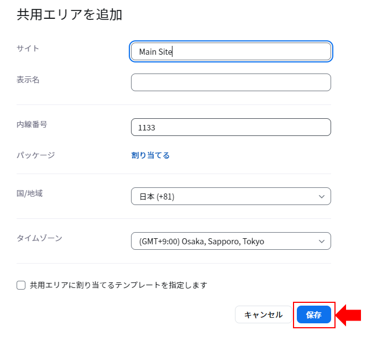Click the 表示名 field label

point(28,80)
